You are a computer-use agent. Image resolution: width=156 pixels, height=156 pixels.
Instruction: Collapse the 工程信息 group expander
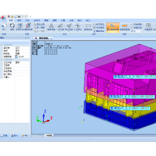[x=2, y=60]
